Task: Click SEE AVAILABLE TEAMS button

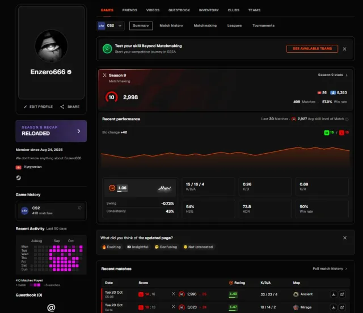Action: click(312, 49)
